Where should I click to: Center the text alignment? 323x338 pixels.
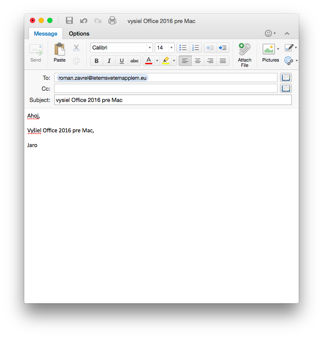(x=198, y=61)
